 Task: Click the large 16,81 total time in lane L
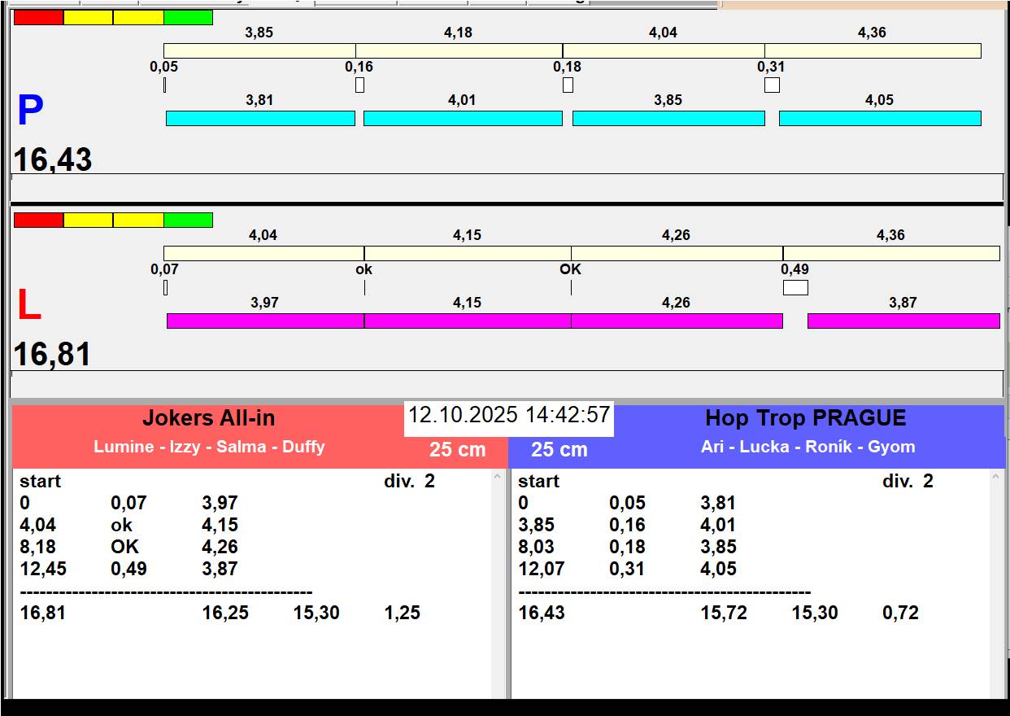click(53, 355)
